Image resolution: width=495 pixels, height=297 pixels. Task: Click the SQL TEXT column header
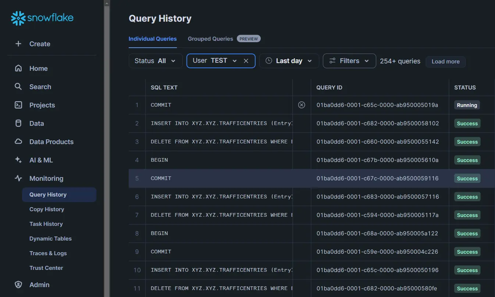[164, 87]
